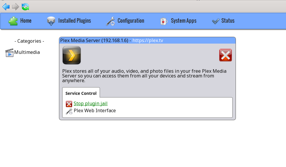Click the Status checkmark icon

click(x=216, y=21)
